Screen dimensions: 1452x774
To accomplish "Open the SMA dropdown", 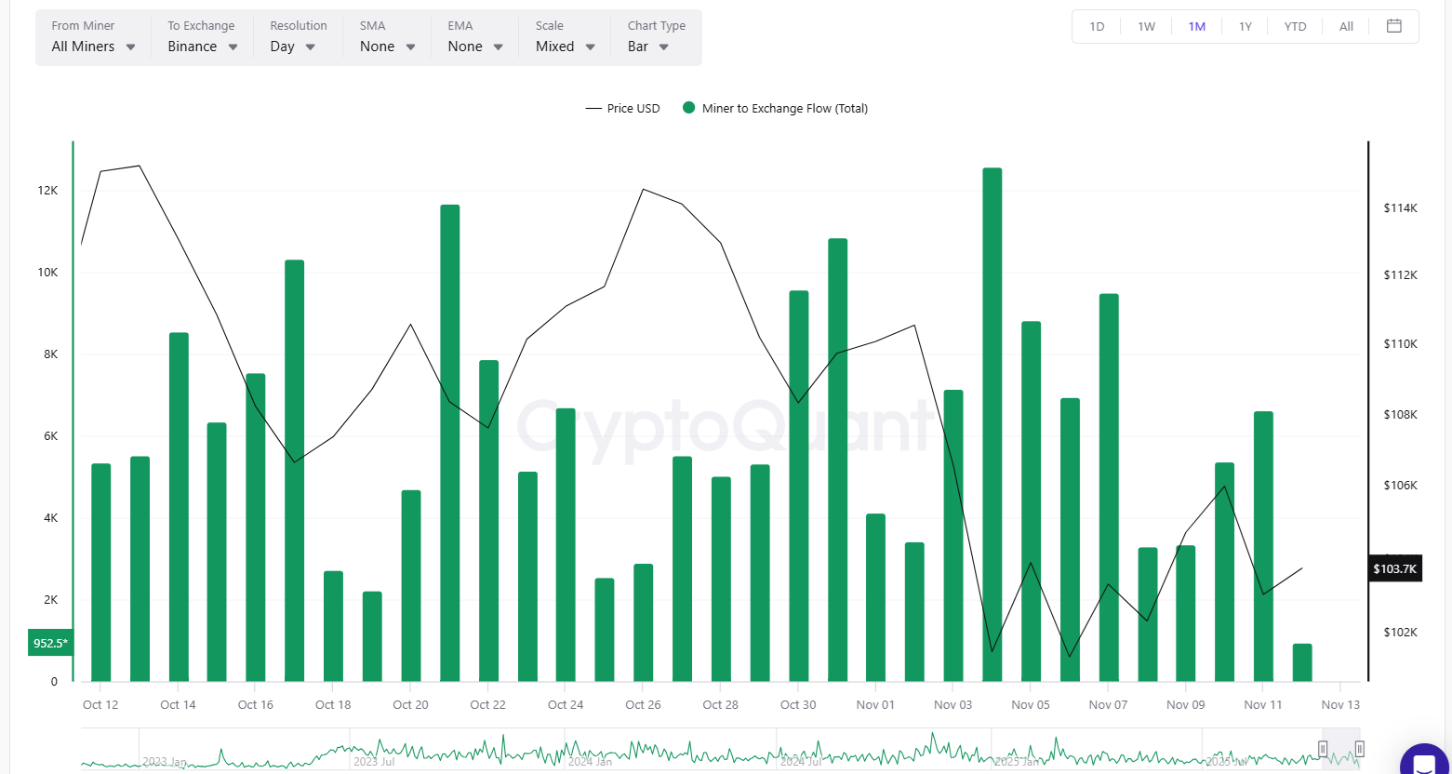I will [x=387, y=47].
